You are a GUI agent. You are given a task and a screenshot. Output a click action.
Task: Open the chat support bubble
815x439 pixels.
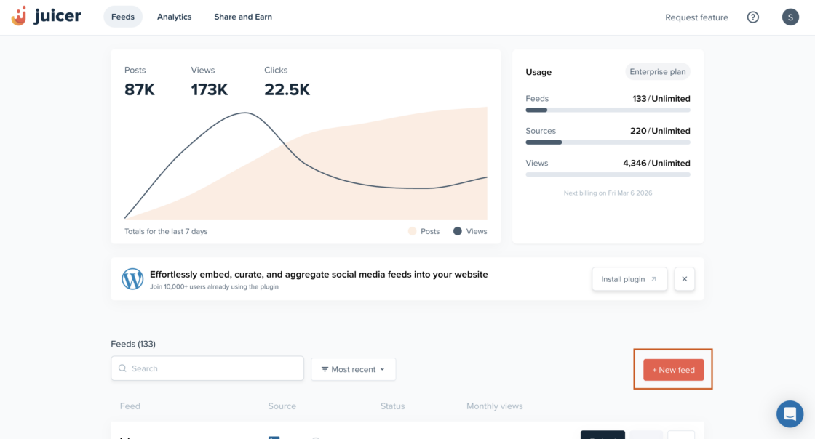point(790,414)
